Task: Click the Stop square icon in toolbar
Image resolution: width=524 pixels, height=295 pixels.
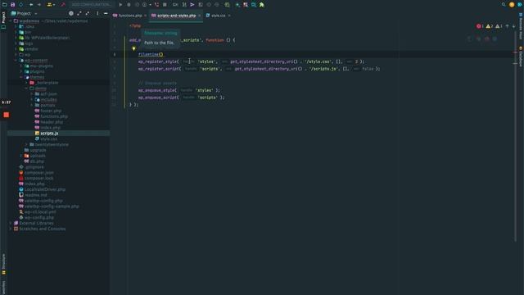Action: [165, 5]
